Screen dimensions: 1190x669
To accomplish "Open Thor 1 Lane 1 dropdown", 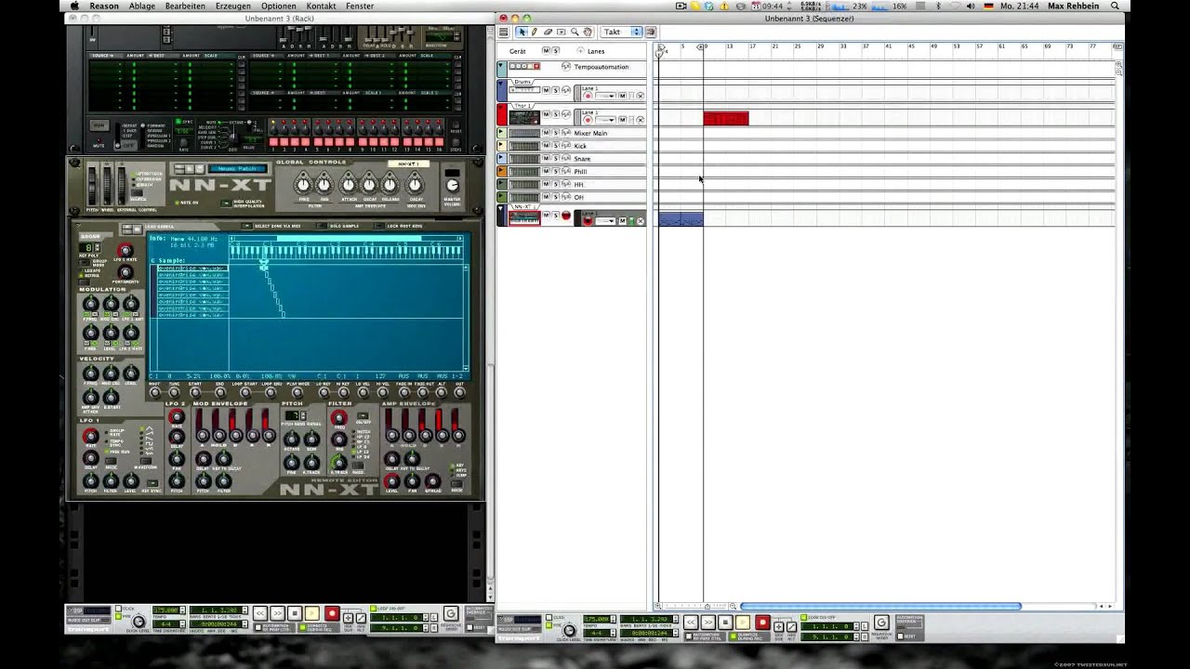I will pos(605,120).
